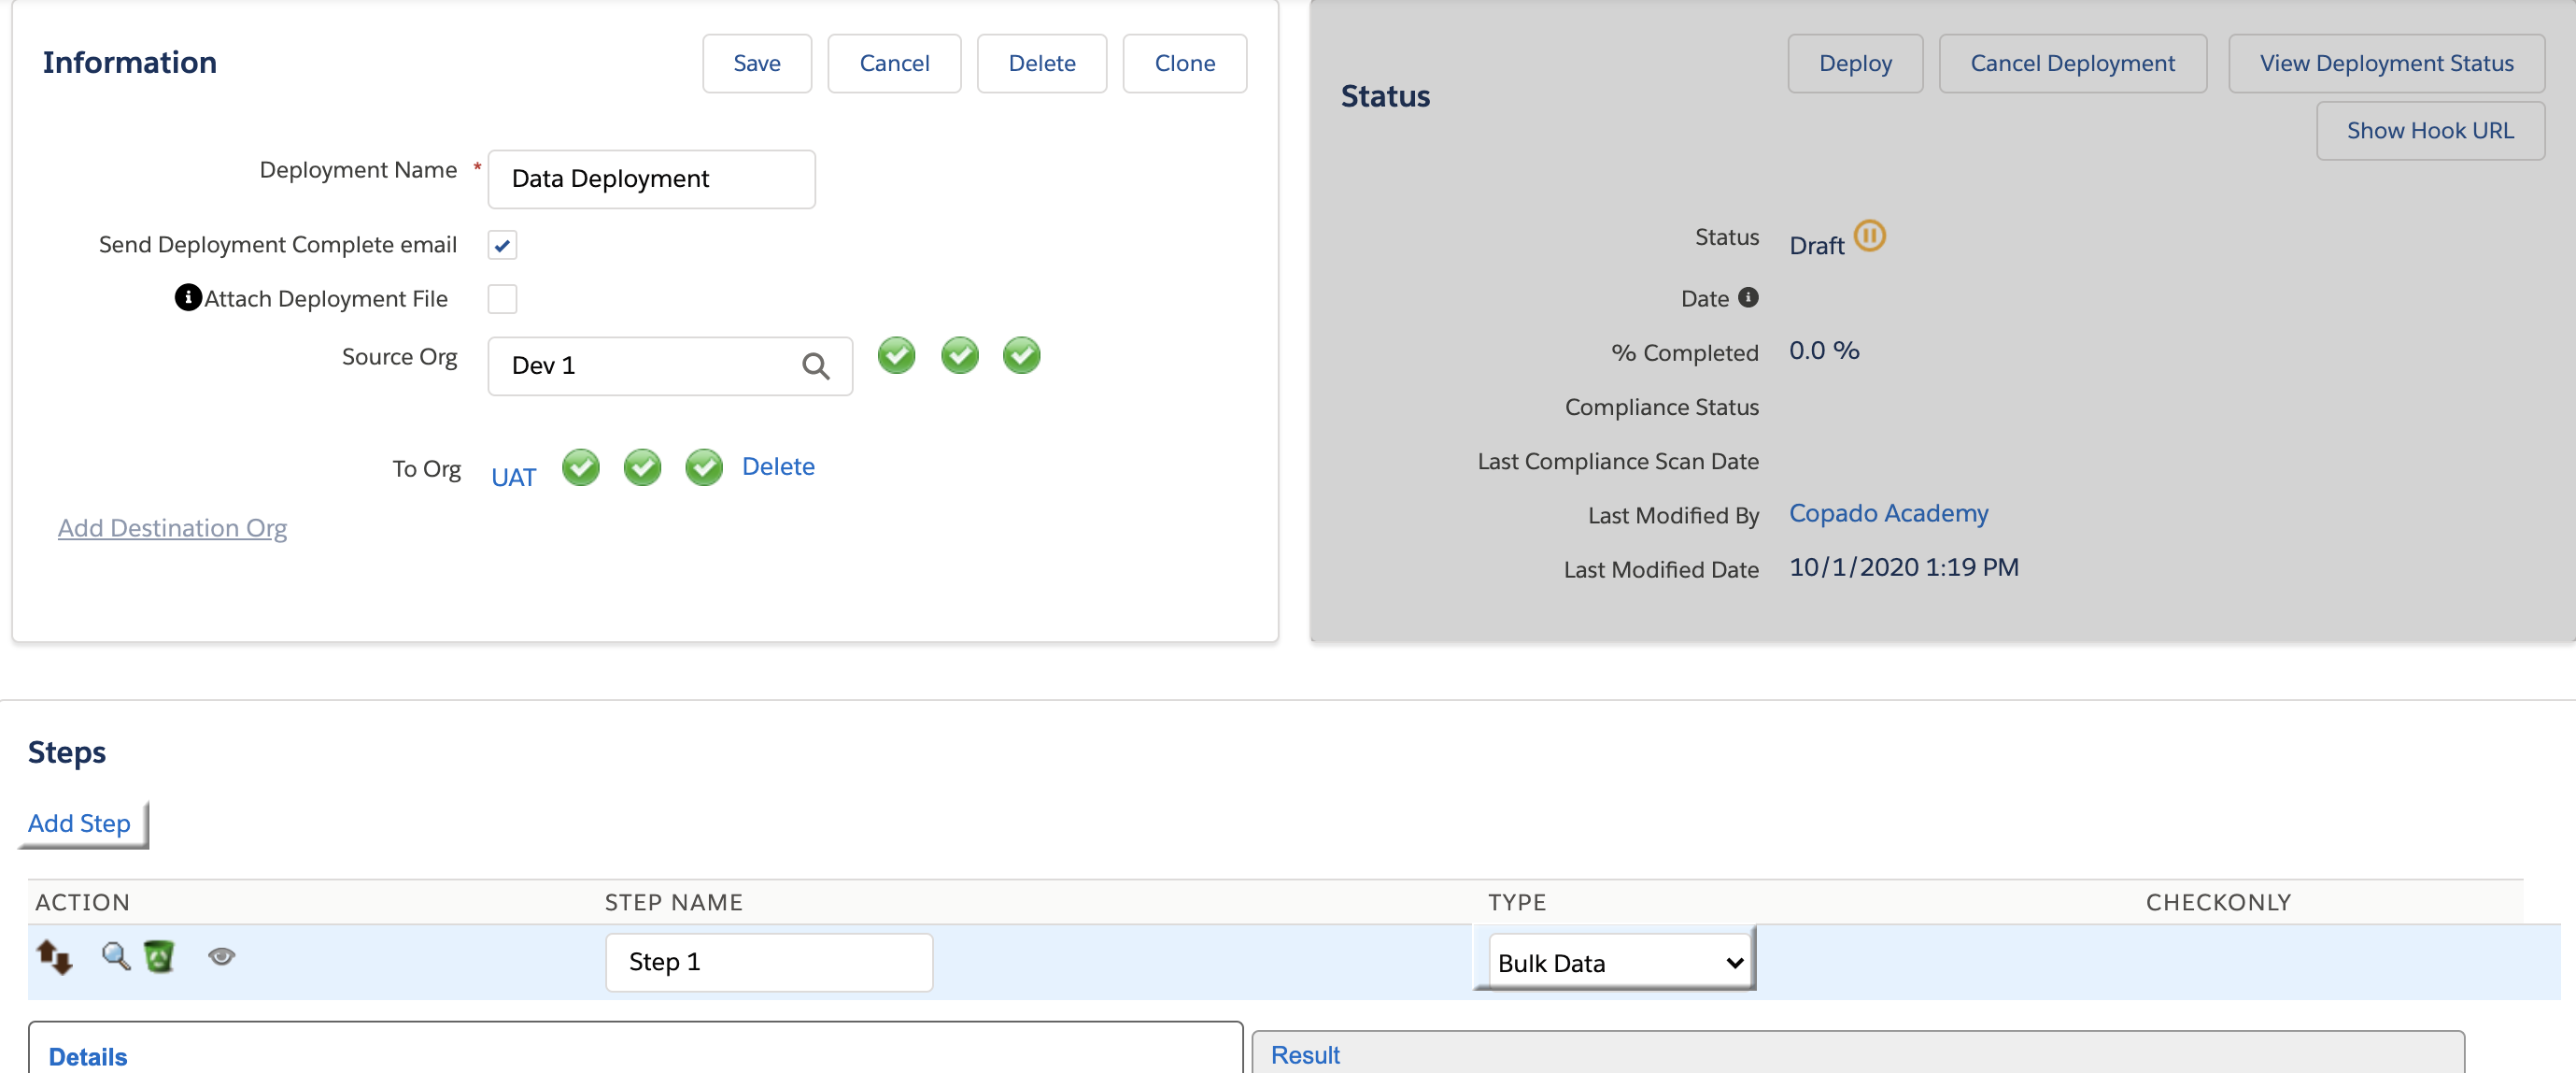Image resolution: width=2576 pixels, height=1073 pixels.
Task: Open the Bulk Data type dropdown
Action: tap(1620, 963)
